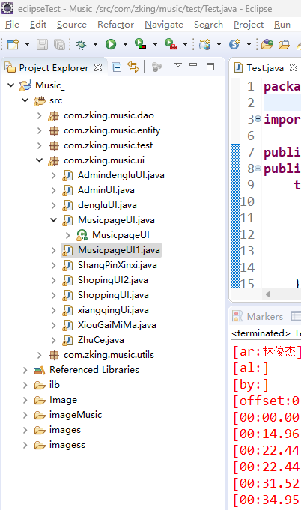Select AdminUI.java file
The height and width of the screenshot is (510, 301).
pos(106,190)
